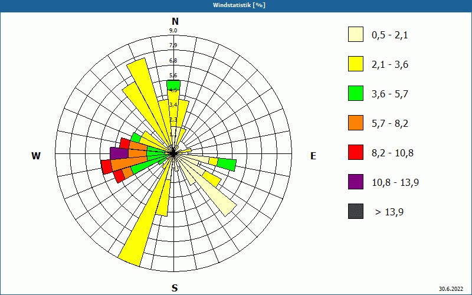Image resolution: width=472 pixels, height=295 pixels.
Task: Click the legend label '8,2 - 10,8'
Action: click(392, 153)
